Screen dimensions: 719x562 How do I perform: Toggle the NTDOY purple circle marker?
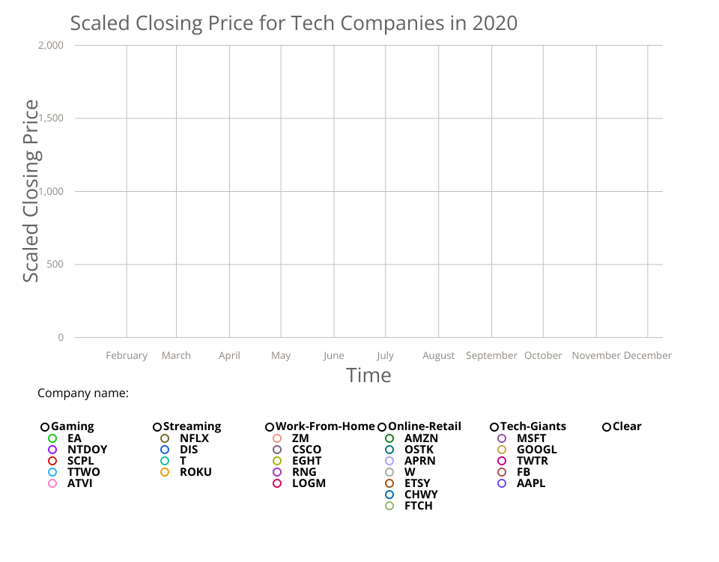click(52, 450)
